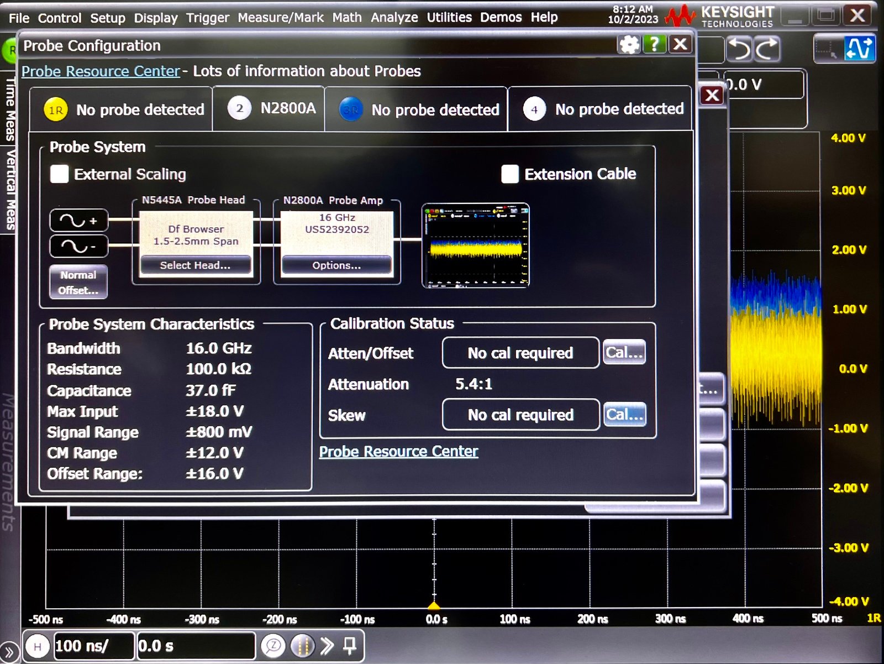Click the Attenuation 5.4:1 value

[473, 384]
